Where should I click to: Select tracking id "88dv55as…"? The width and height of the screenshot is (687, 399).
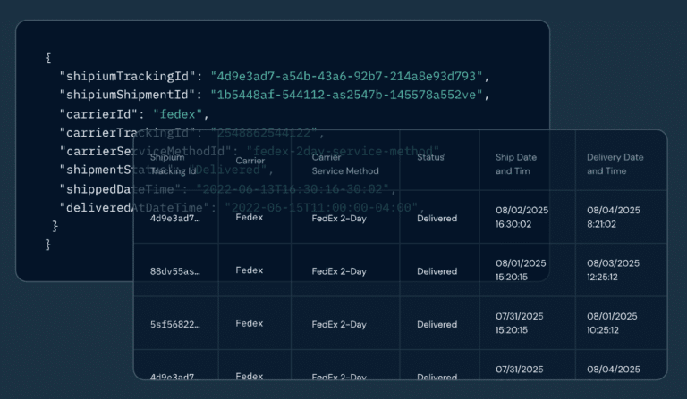174,271
